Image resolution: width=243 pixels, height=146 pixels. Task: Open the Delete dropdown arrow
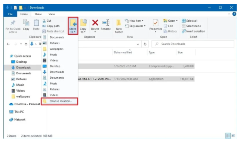[x=95, y=32]
